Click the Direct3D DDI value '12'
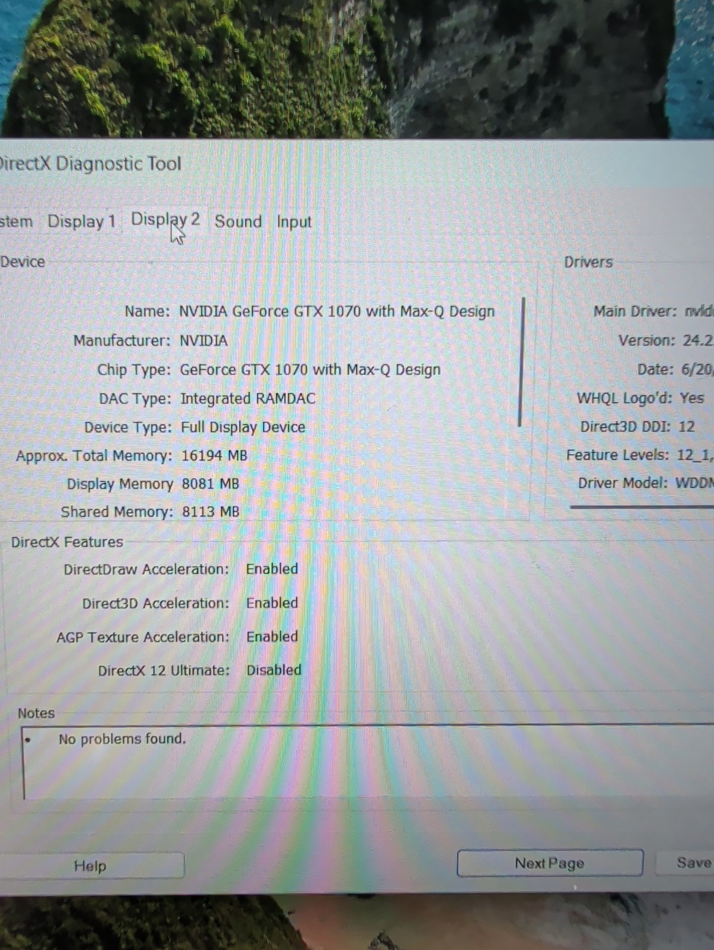 [687, 426]
